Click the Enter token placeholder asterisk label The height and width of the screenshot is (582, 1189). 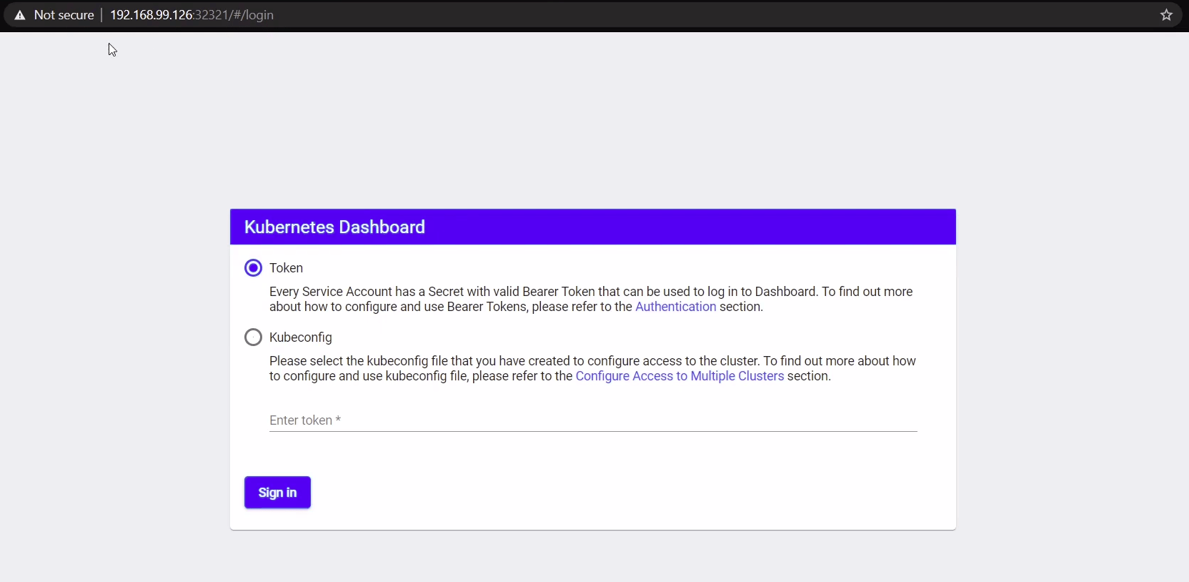tap(338, 420)
